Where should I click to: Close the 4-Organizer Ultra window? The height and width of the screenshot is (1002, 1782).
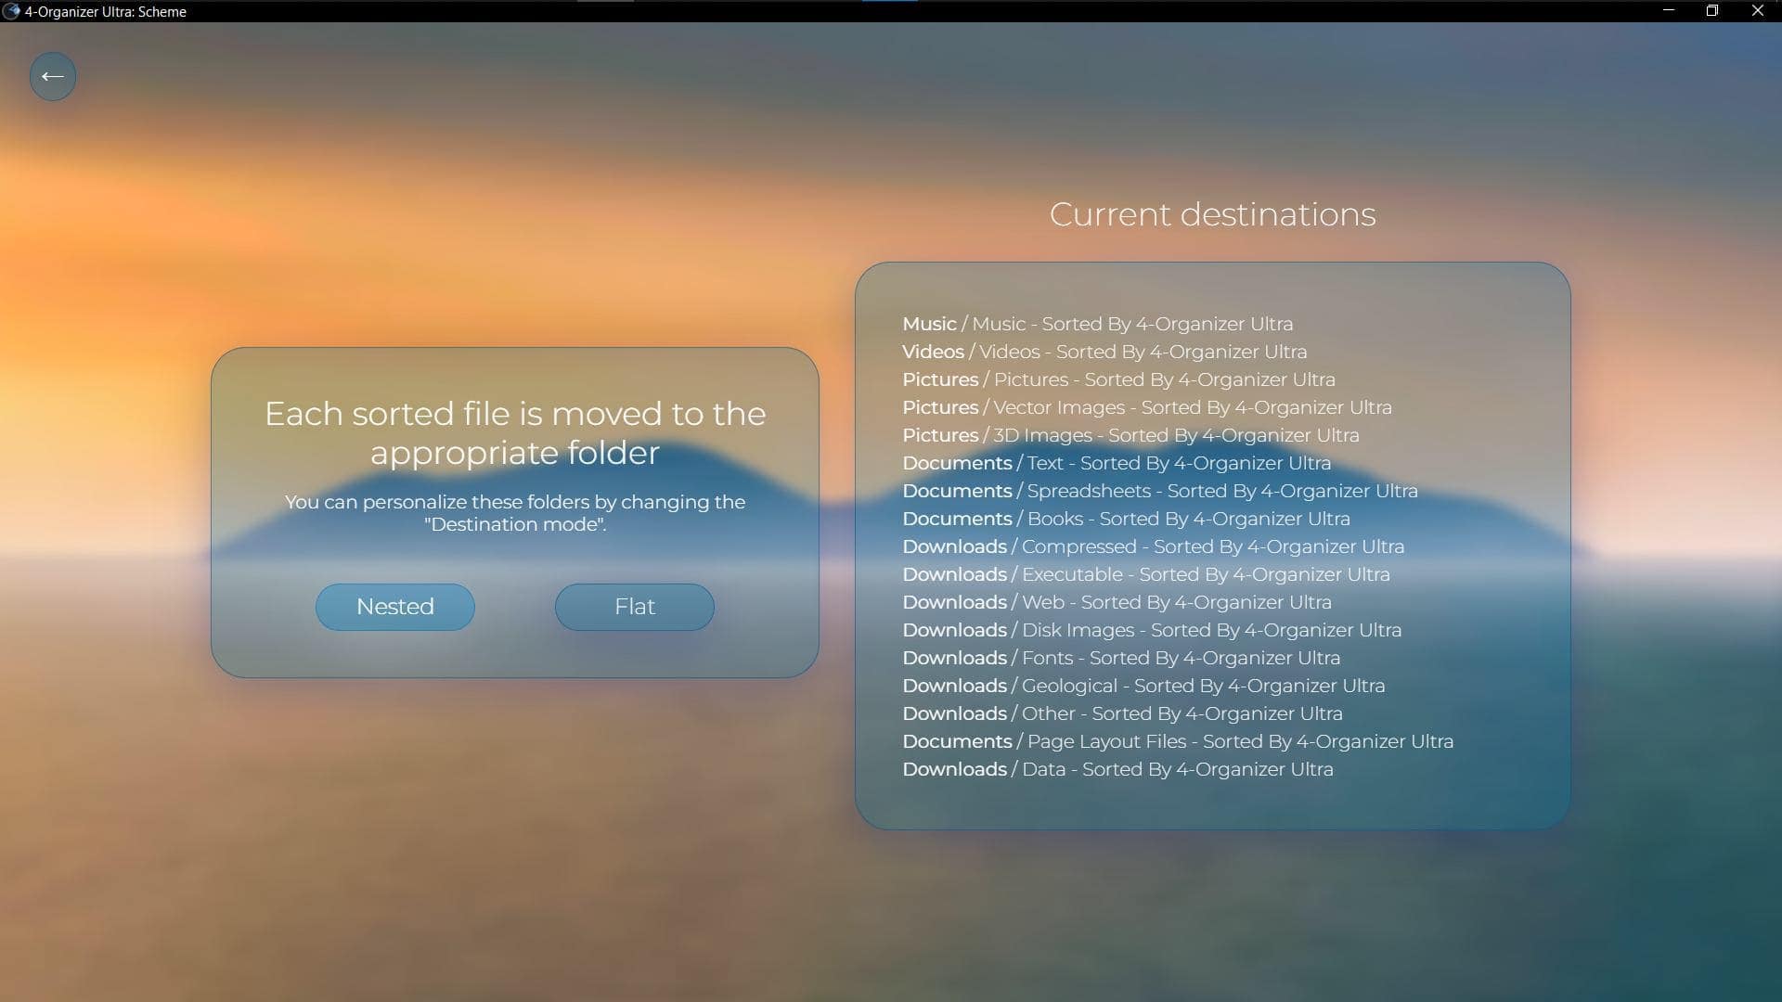[x=1757, y=11]
